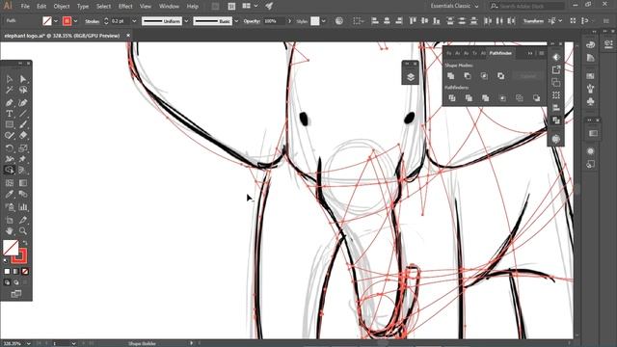
Task: Select the Gradient tool
Action: [23, 183]
